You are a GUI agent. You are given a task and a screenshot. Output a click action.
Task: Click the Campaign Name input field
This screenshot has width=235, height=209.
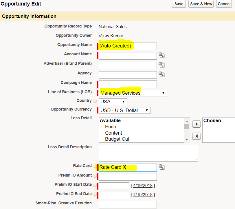tap(128, 84)
